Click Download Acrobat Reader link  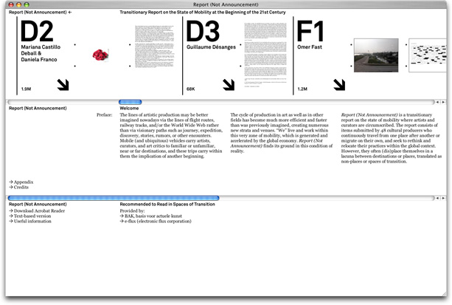38,210
